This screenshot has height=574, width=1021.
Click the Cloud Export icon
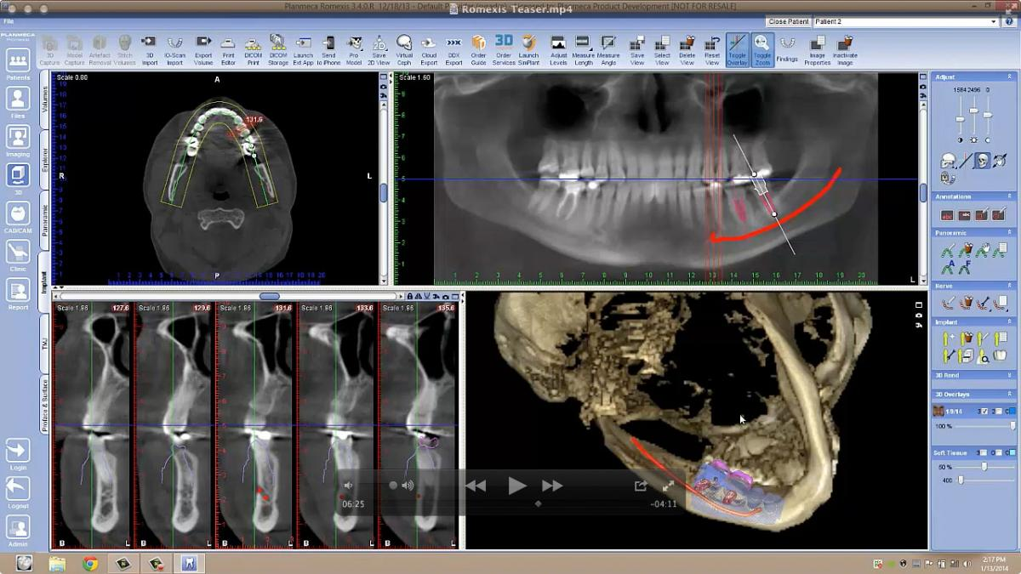tap(429, 50)
